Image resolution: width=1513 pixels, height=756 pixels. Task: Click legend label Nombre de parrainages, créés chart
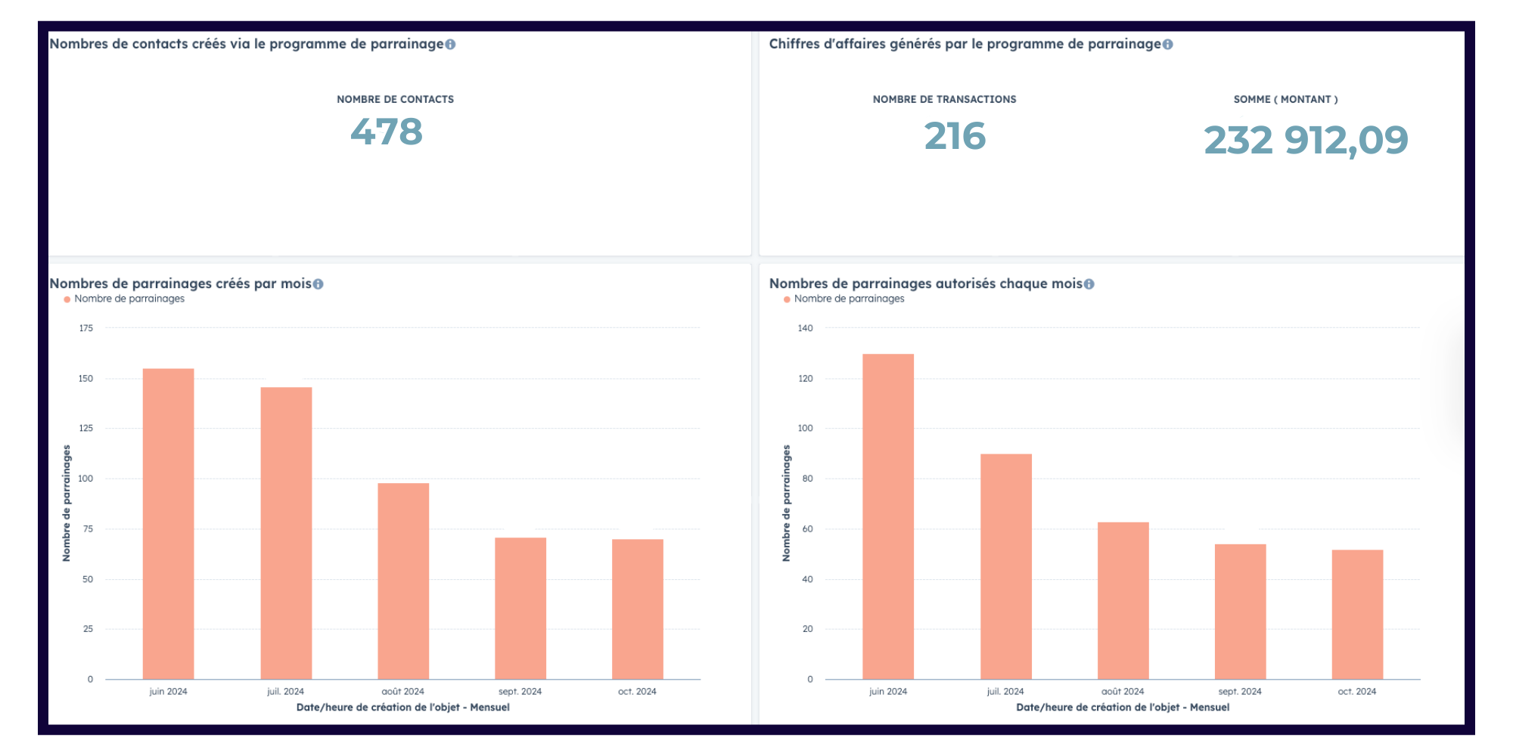tap(129, 299)
